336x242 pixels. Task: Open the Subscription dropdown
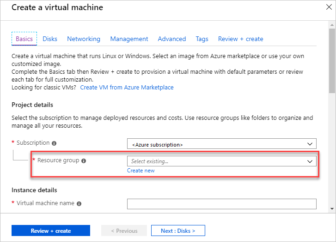coord(221,144)
